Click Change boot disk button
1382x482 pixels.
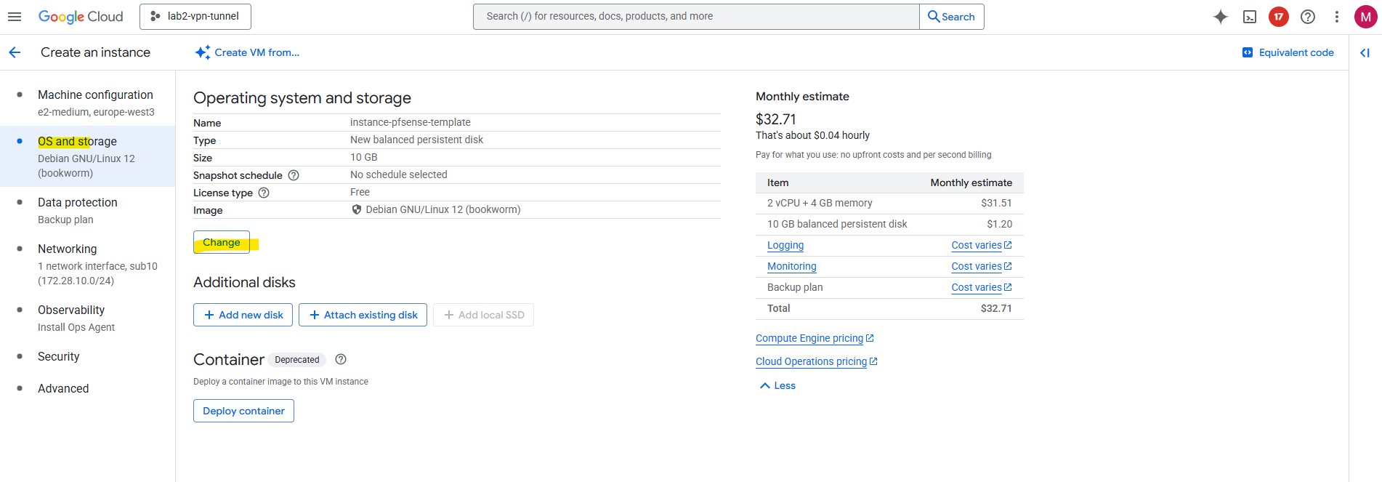[x=222, y=242]
